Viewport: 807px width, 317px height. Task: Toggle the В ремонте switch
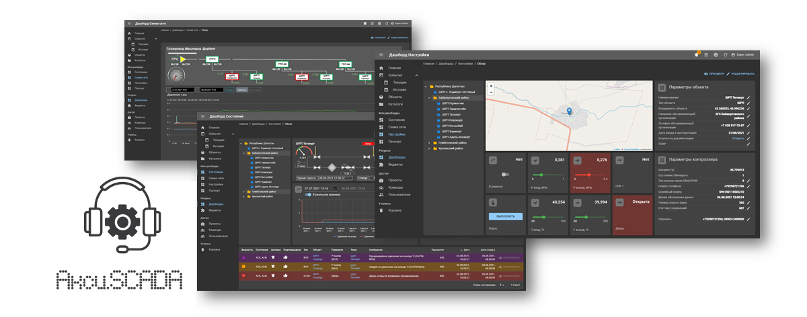coord(505,174)
